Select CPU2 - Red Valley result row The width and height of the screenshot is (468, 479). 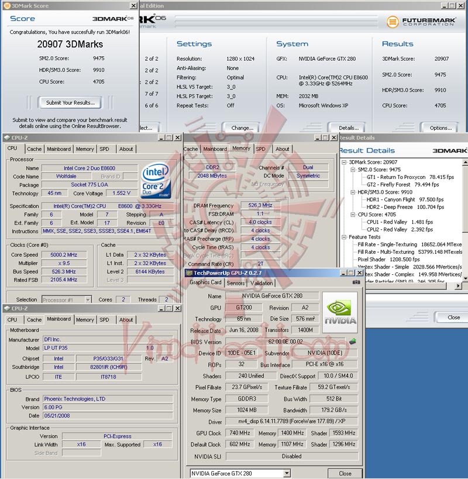click(400, 229)
